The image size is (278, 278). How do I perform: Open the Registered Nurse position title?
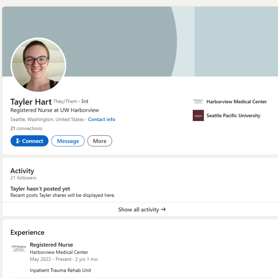[x=51, y=244]
